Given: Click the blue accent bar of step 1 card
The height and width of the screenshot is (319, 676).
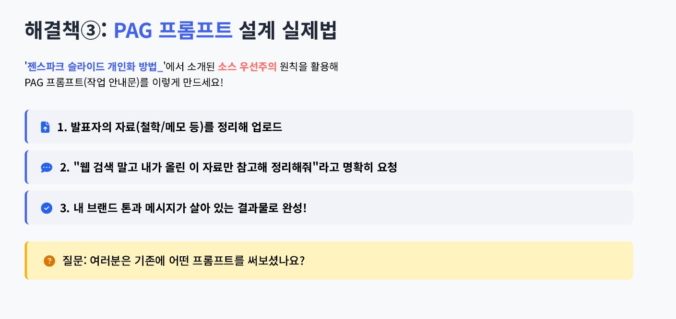Looking at the screenshot, I should pos(26,126).
